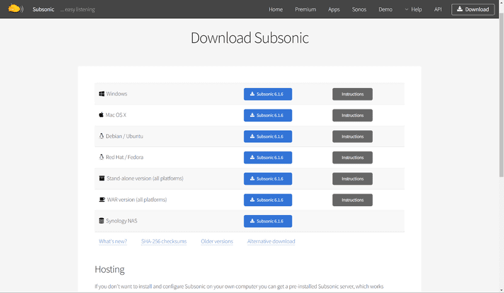Viewport: 504px width, 293px height.
Task: Click the WAR version (all platforms) label
Action: pyautogui.click(x=137, y=199)
